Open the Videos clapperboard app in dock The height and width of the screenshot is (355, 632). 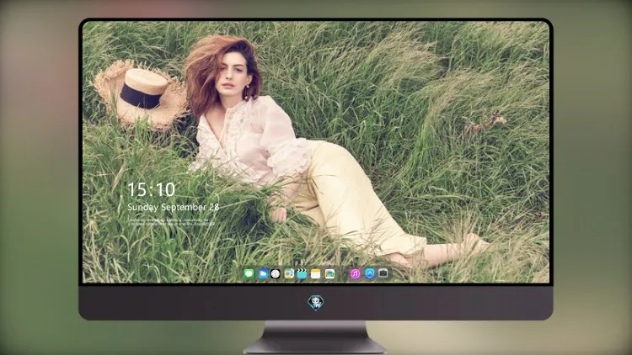[302, 274]
